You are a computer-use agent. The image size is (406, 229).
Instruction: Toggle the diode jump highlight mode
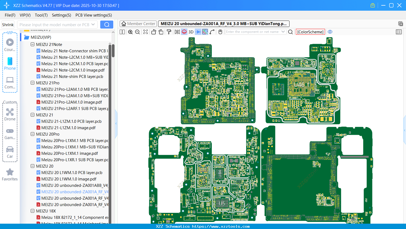(x=198, y=32)
